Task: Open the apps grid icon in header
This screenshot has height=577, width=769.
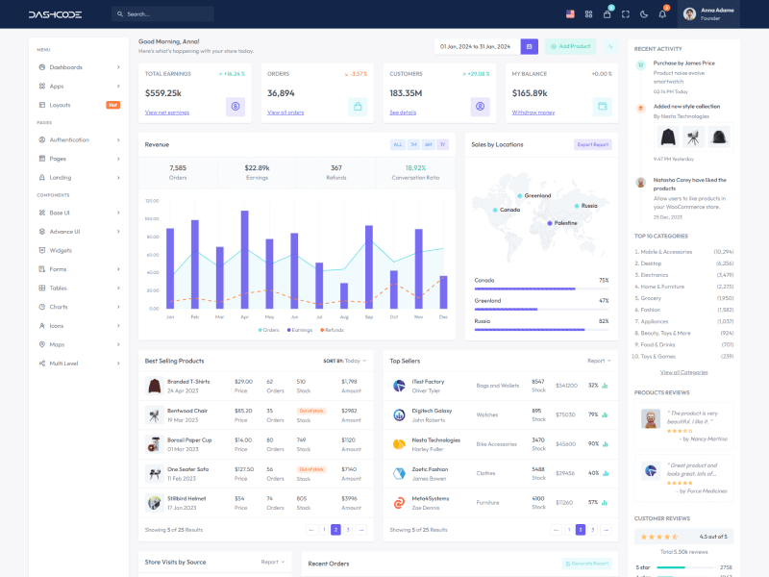Action: [588, 14]
